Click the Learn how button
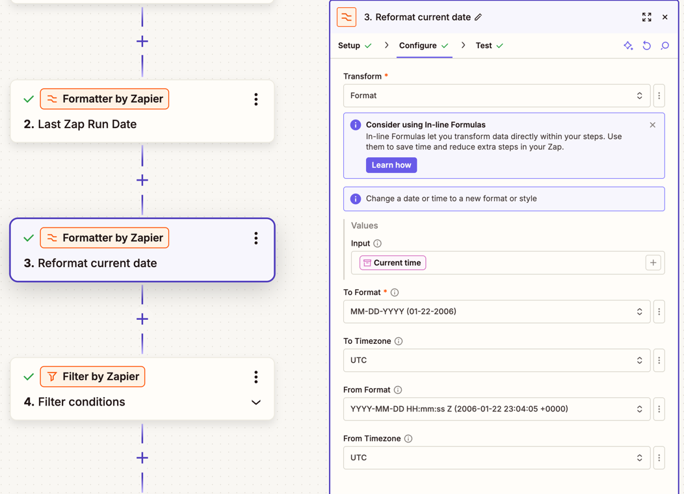 (391, 165)
